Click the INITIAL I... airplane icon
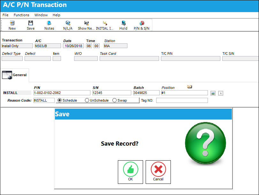259x195 pixels. click(105, 23)
